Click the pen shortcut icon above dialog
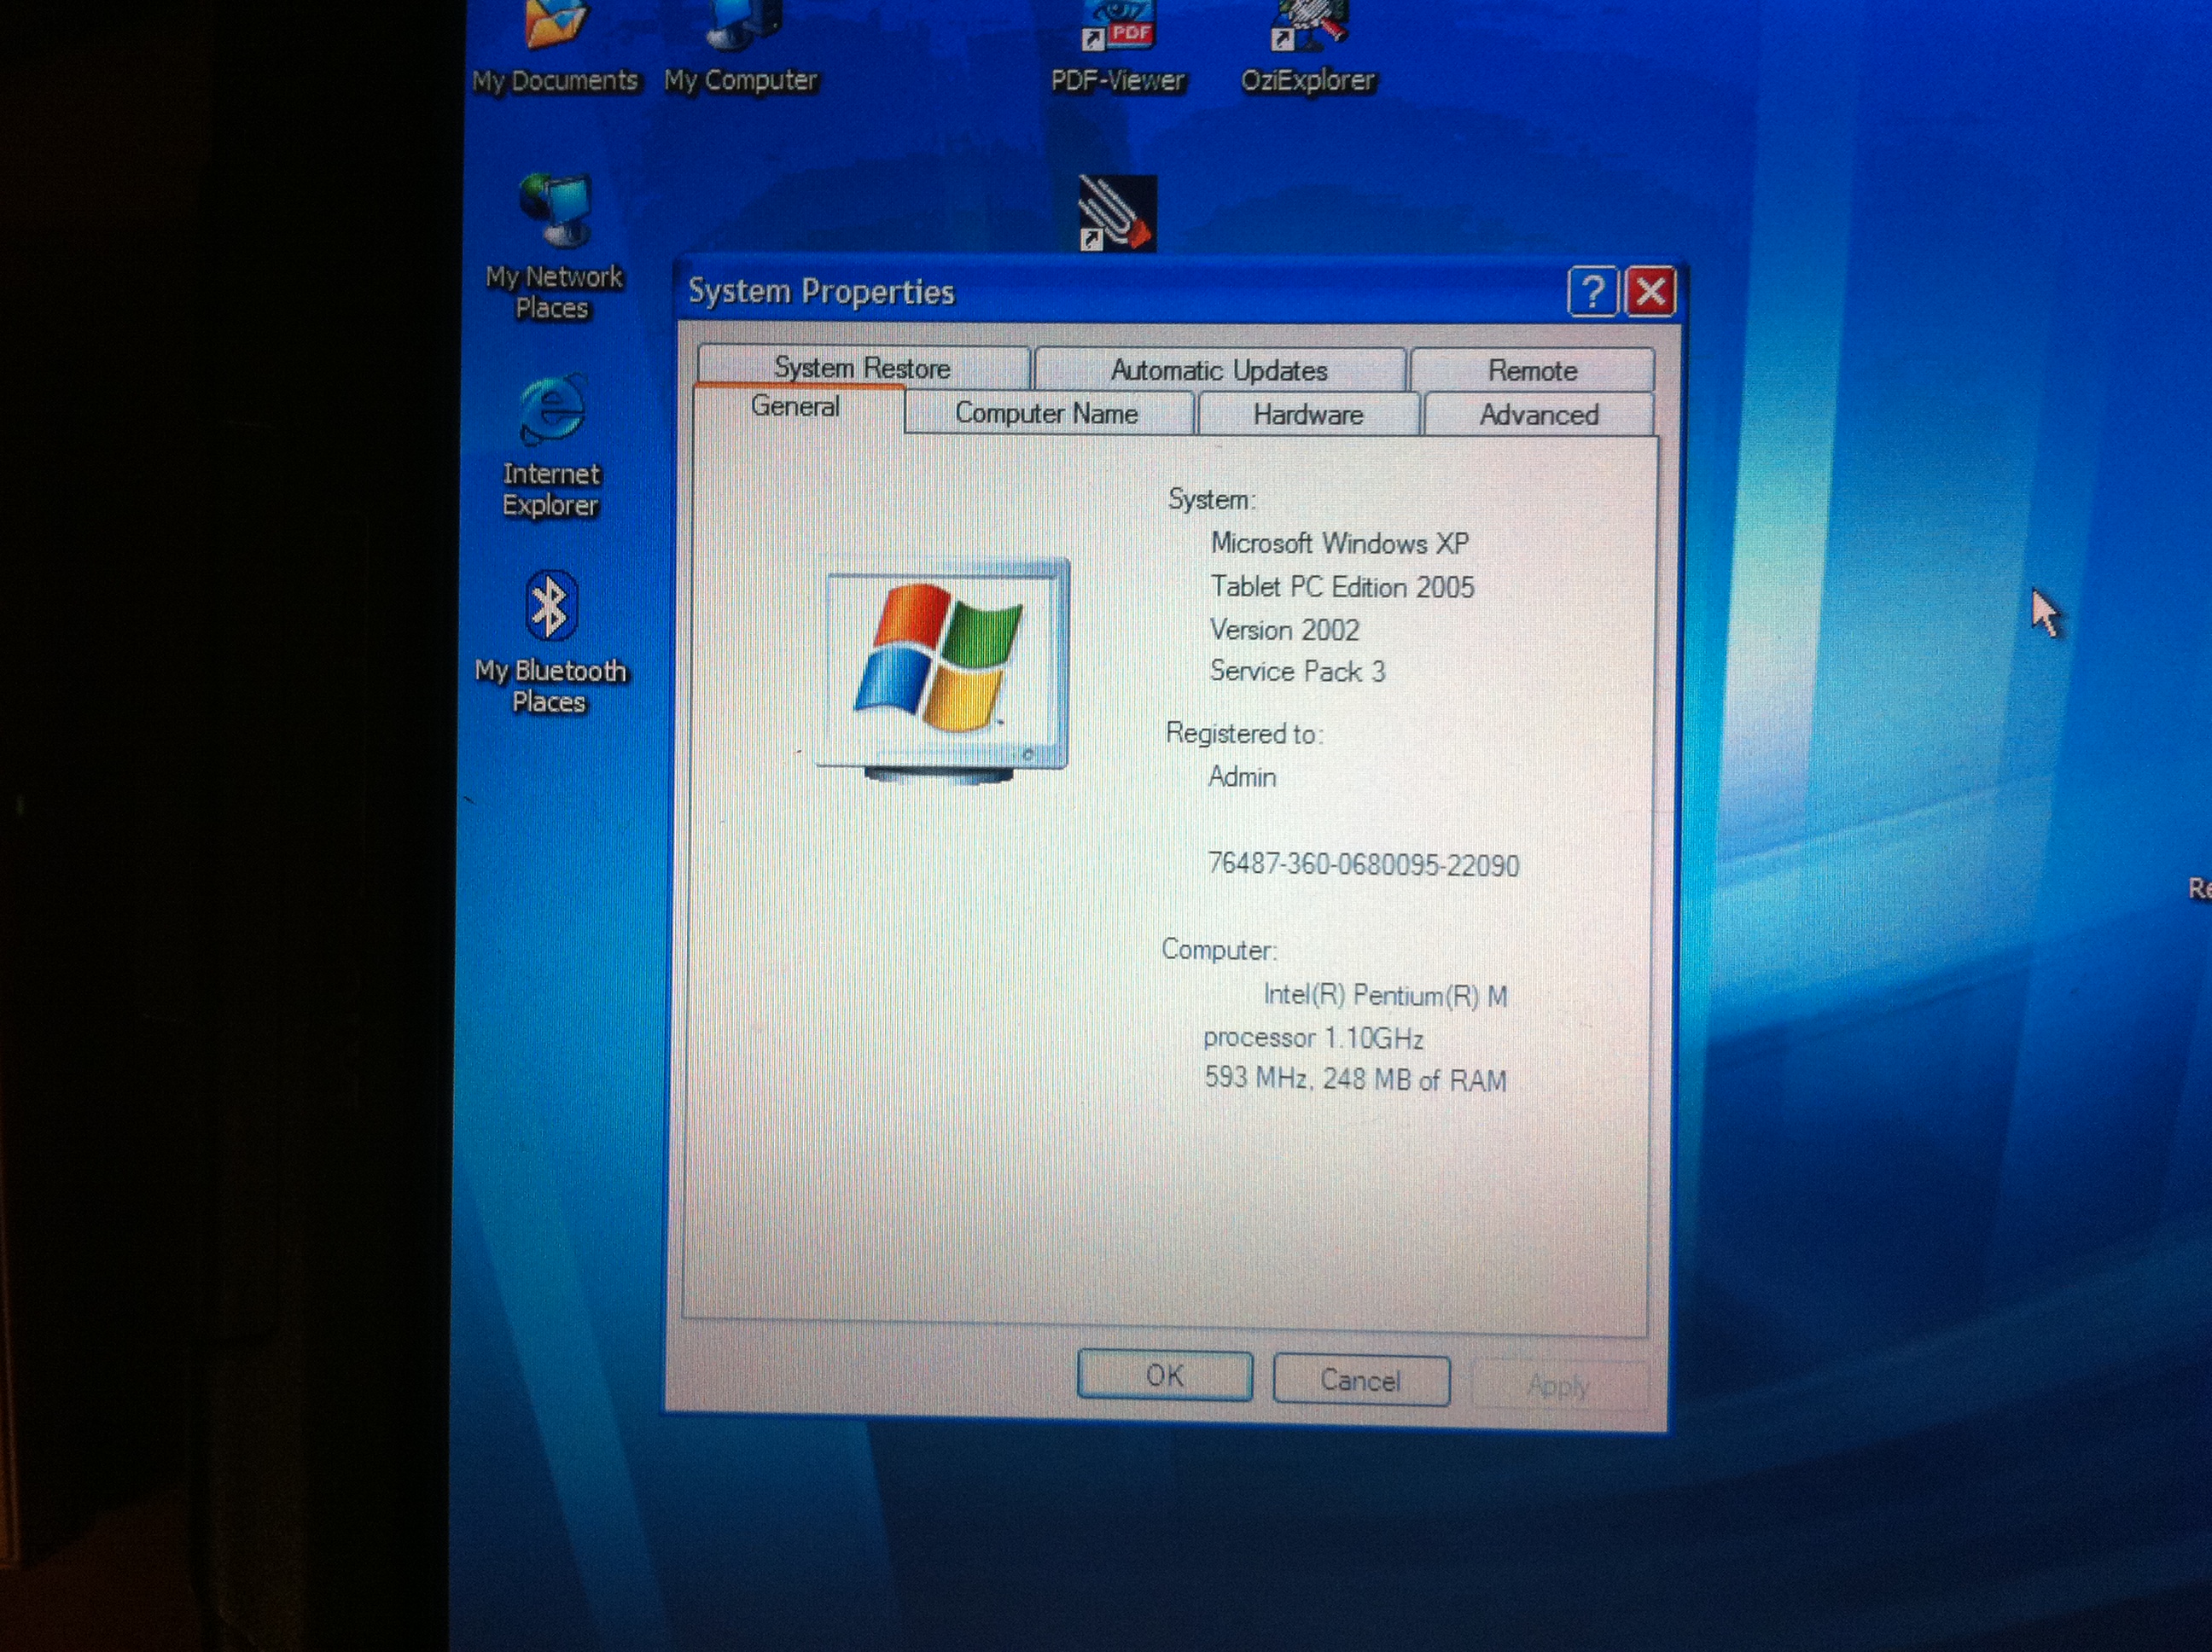The width and height of the screenshot is (2212, 1652). pos(1117,213)
